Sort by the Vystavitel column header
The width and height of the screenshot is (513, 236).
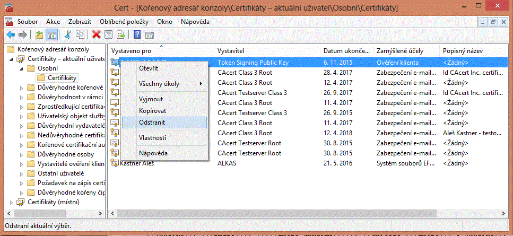230,50
